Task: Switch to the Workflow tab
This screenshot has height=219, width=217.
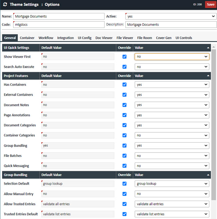Action: (46, 38)
